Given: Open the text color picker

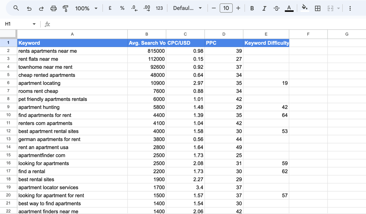Looking at the screenshot, I should point(289,8).
